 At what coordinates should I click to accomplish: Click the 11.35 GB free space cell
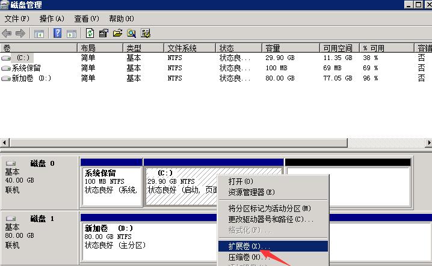(338, 58)
